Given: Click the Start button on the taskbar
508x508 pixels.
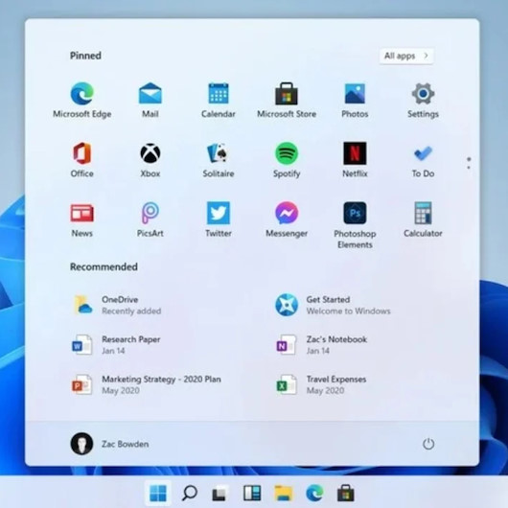Looking at the screenshot, I should (158, 493).
